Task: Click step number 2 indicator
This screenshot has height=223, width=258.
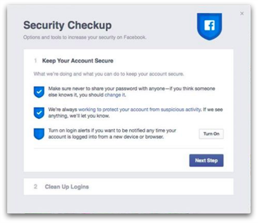Action: click(35, 186)
